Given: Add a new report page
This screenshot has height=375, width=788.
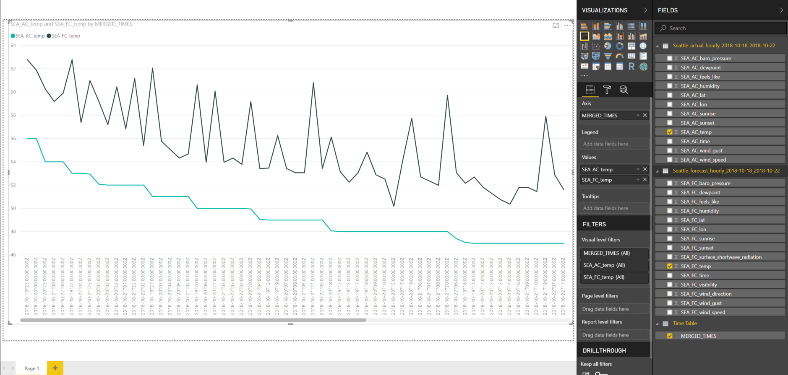Looking at the screenshot, I should [55, 368].
